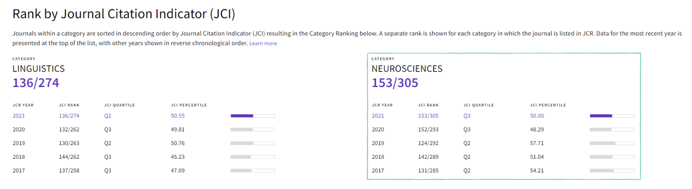Click the 50.55 percentile link

pyautogui.click(x=178, y=116)
